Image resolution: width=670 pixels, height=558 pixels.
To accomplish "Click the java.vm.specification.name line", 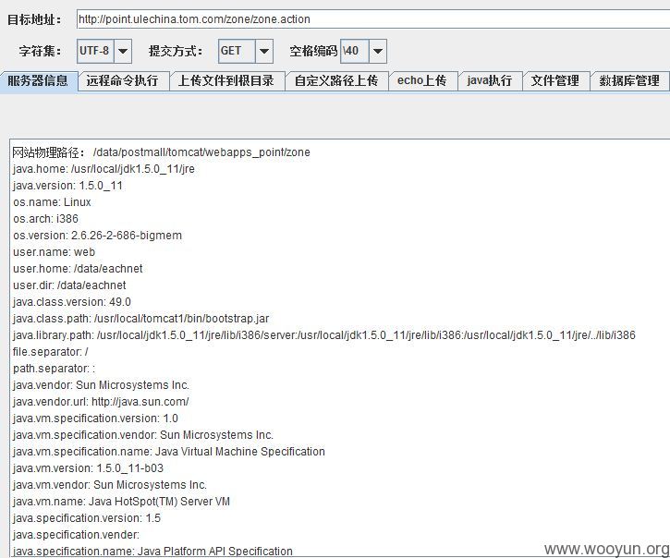I will coord(169,452).
